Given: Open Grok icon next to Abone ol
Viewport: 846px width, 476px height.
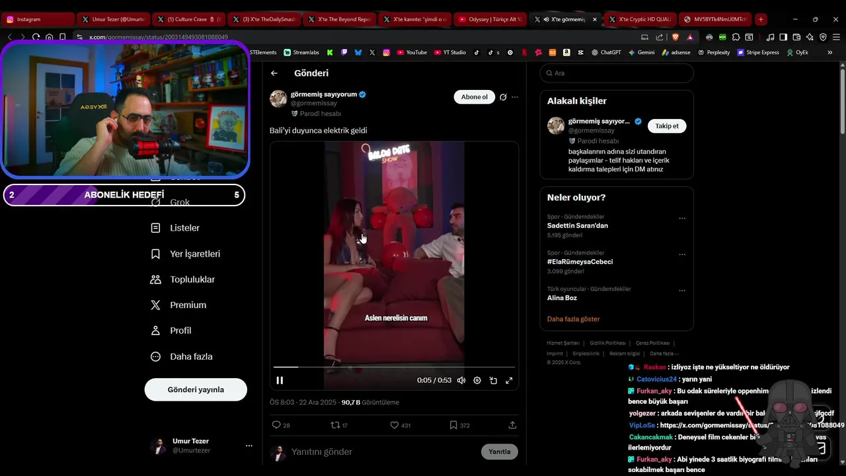Looking at the screenshot, I should tap(503, 97).
